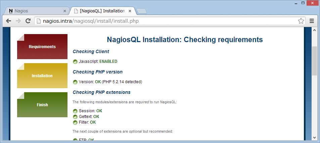Screen dimensions: 320x143
Task: Click the heading NagiosQL Installation: Checking requirements
Action: (185, 39)
